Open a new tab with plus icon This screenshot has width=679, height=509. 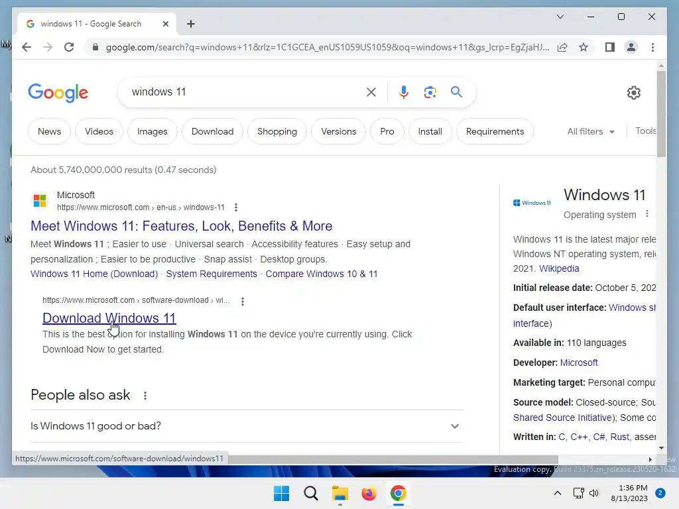pos(191,24)
